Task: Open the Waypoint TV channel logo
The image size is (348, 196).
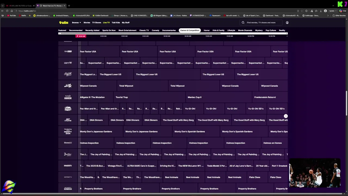Action: coord(68,177)
